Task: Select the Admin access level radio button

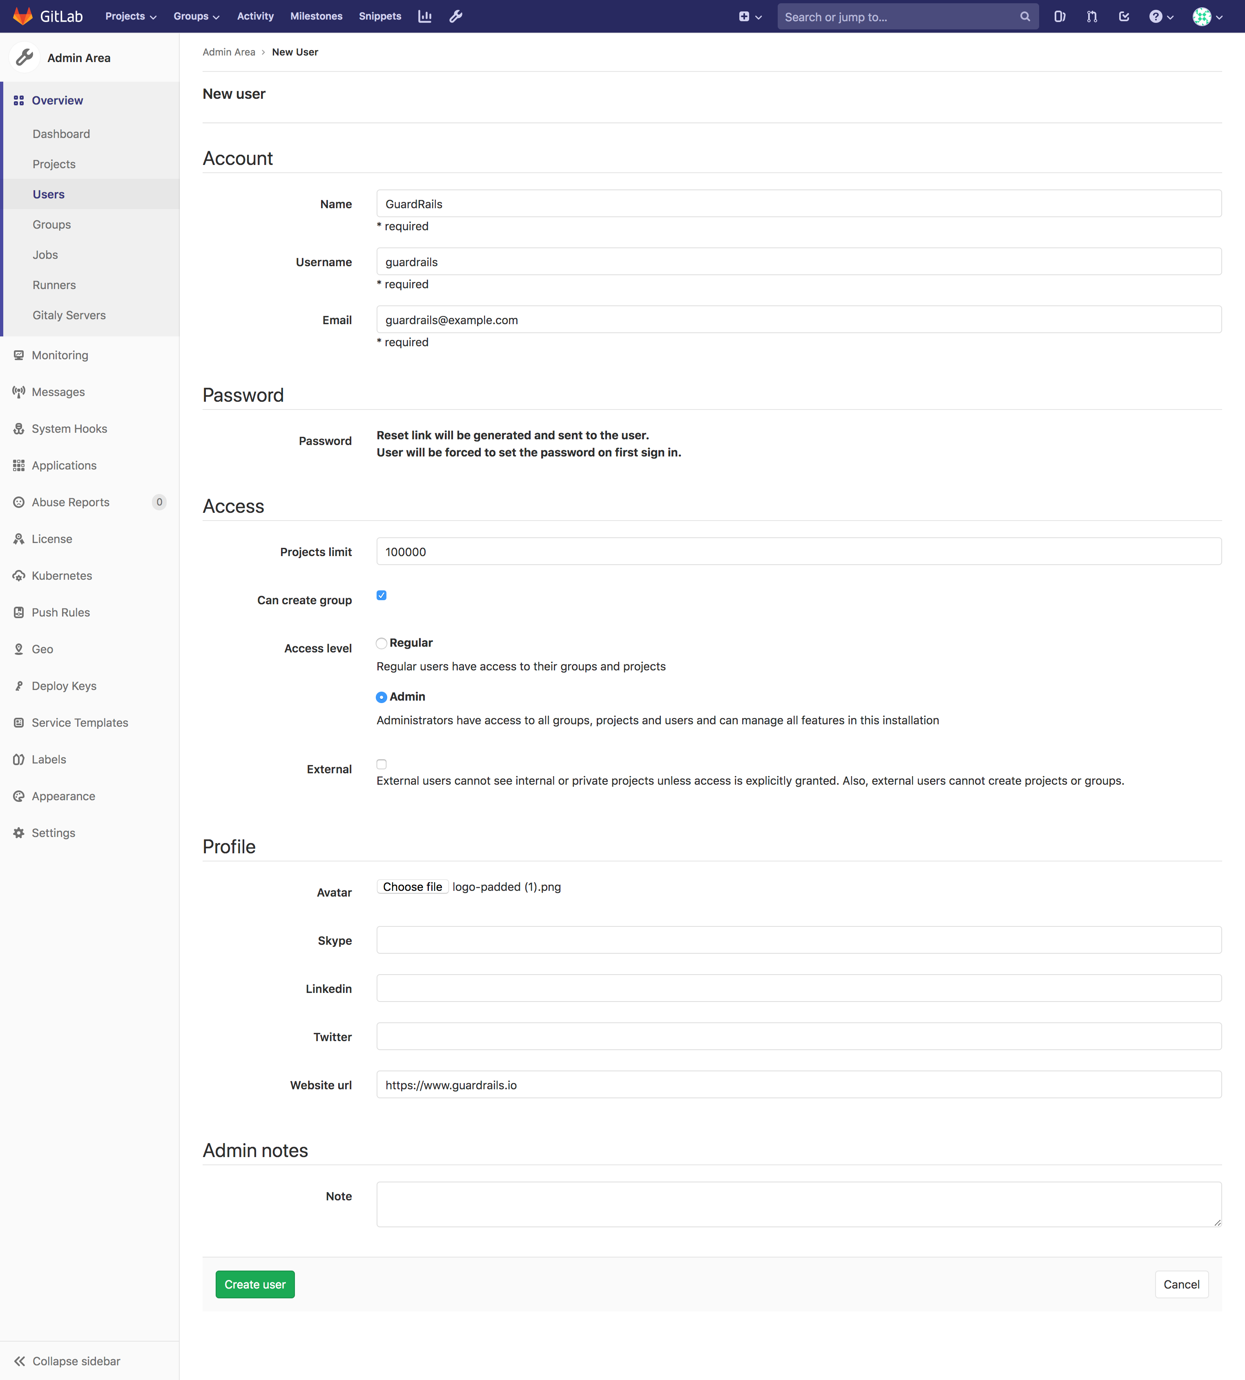Action: (381, 697)
